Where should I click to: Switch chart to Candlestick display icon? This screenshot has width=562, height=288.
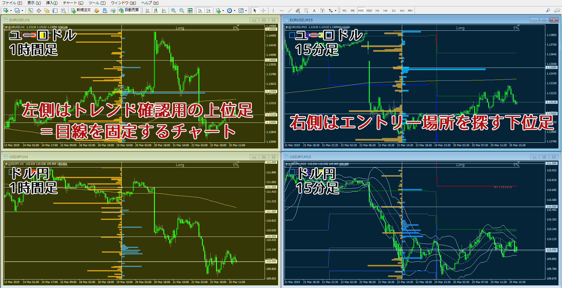pos(156,10)
